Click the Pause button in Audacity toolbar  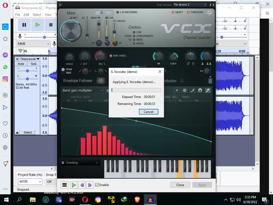click(x=24, y=25)
